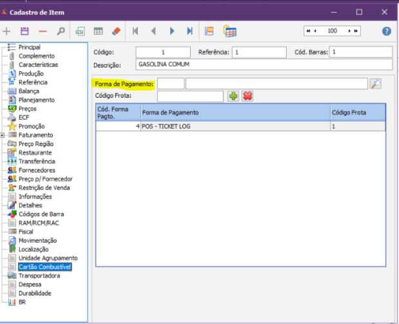This screenshot has height=324, width=399.
Task: Click the folder with table toolbar icon
Action: pyautogui.click(x=230, y=32)
